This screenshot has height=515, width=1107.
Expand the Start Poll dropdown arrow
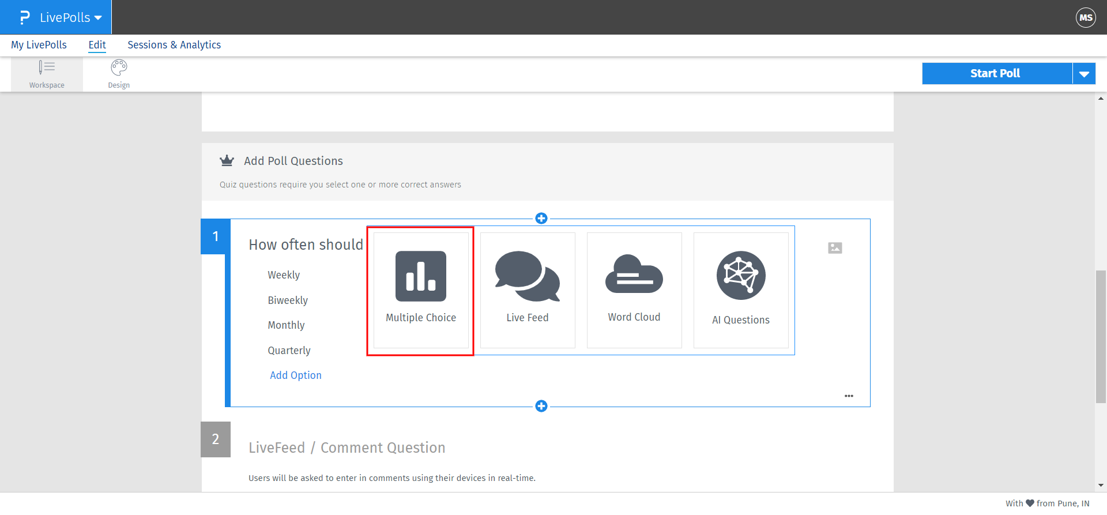coord(1084,74)
